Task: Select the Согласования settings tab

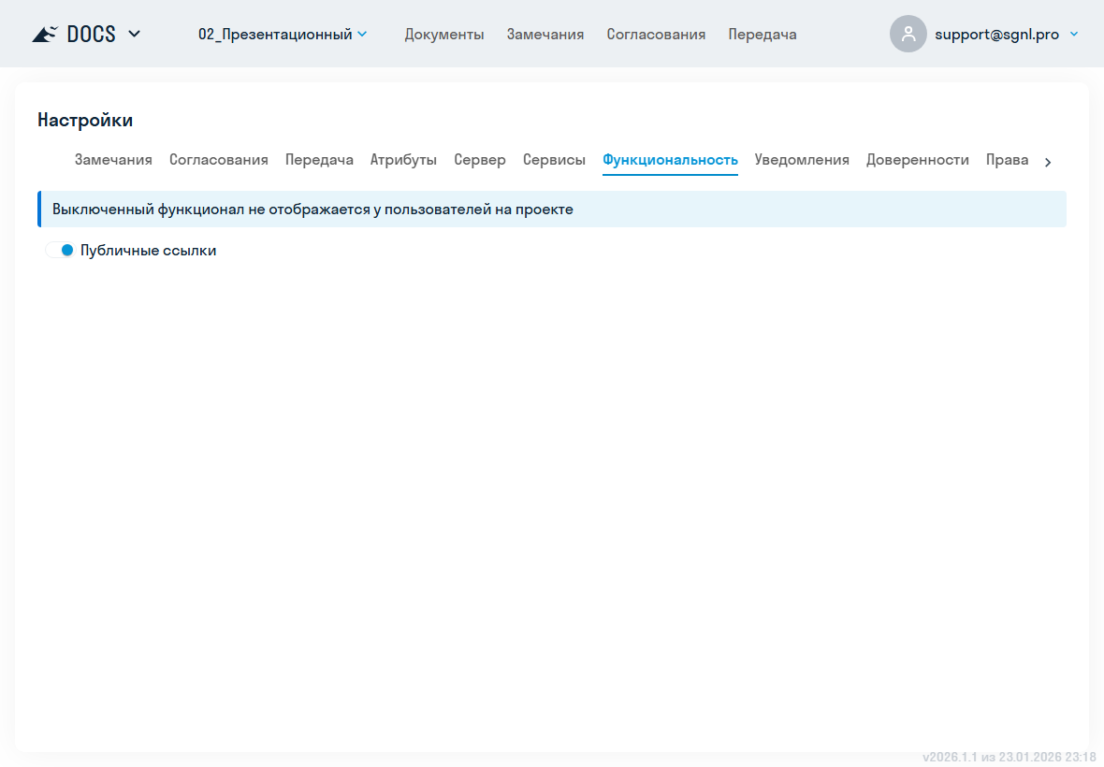Action: click(x=219, y=160)
